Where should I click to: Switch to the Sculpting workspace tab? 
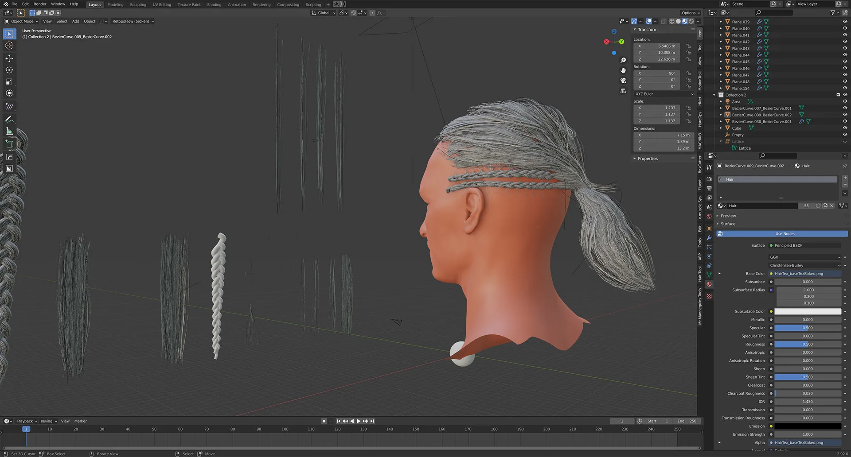138,4
